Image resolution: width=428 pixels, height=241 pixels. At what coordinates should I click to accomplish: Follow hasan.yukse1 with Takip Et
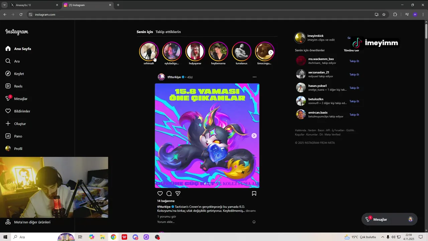[x=354, y=88]
